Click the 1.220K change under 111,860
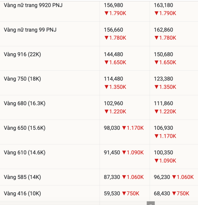The width and height of the screenshot is (198, 205). (167, 111)
